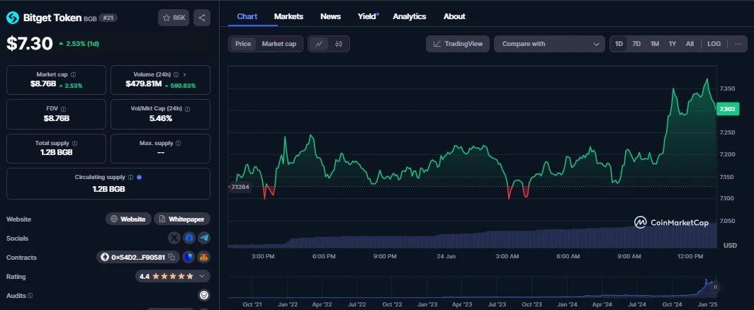Expand the 4.4 rating details chevron

pyautogui.click(x=201, y=276)
